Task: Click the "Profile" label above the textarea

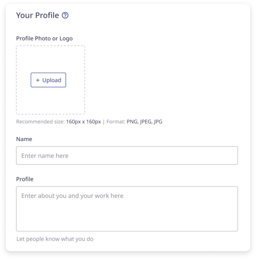Action: [x=25, y=179]
